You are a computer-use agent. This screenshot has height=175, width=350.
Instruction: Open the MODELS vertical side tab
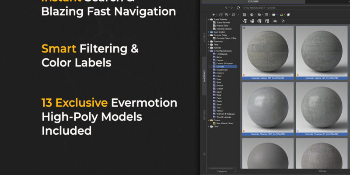[x=204, y=37]
